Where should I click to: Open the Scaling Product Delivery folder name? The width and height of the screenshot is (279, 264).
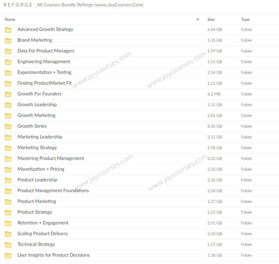click(x=43, y=233)
